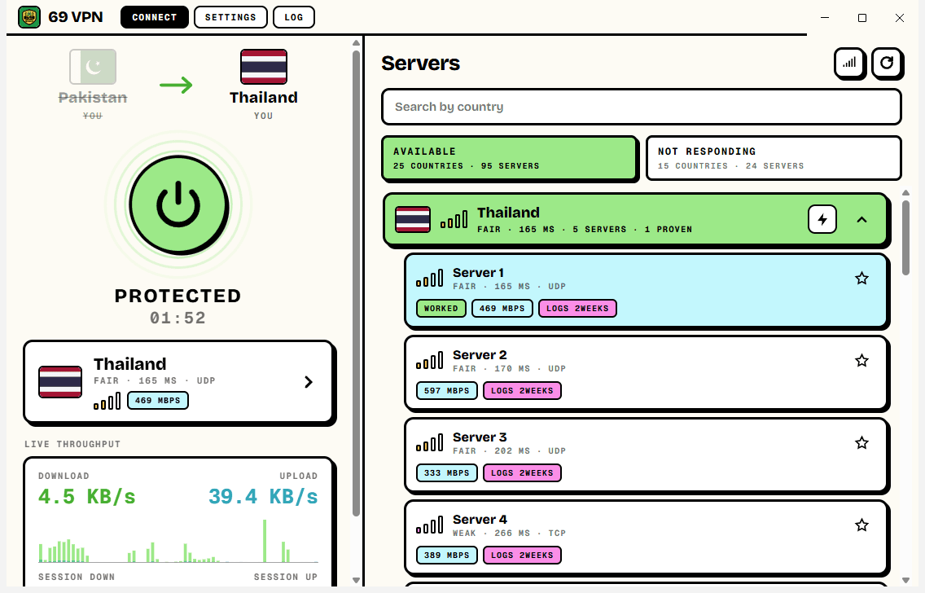Viewport: 925px width, 593px height.
Task: Select Server 3 row title
Action: [480, 437]
